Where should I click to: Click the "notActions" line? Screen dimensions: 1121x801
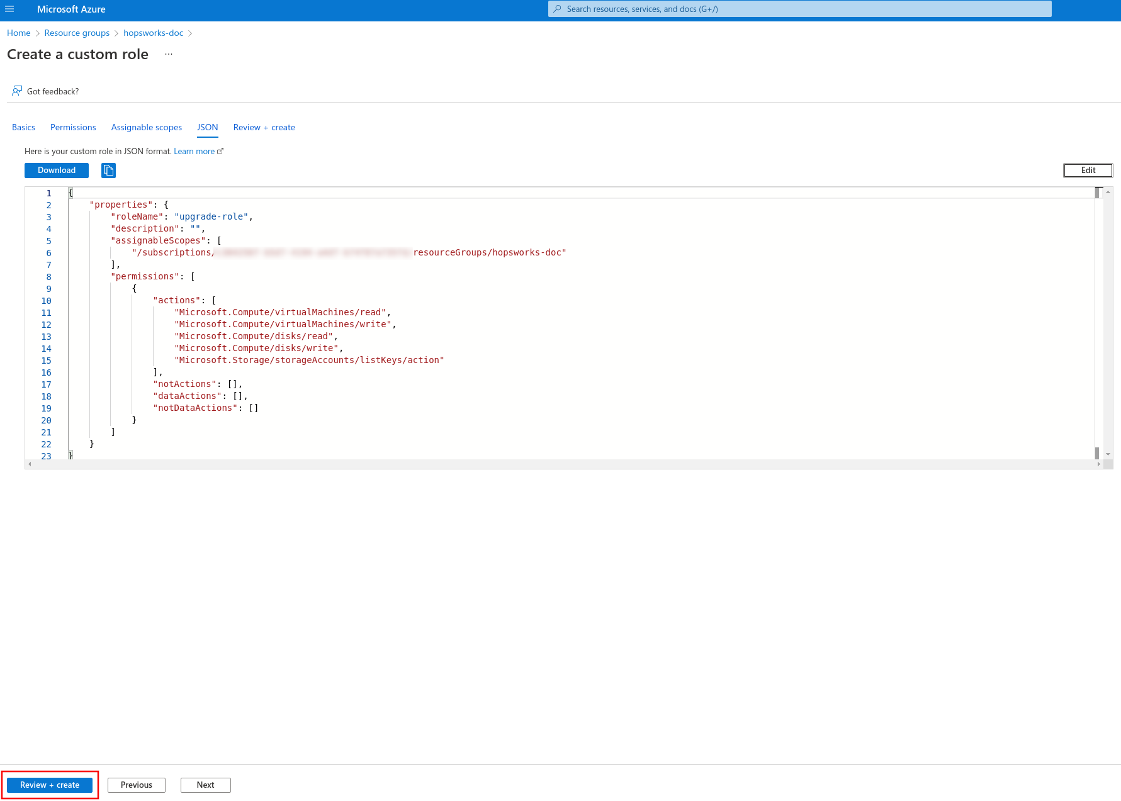tap(198, 384)
